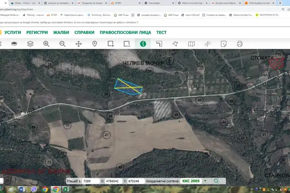This screenshot has width=290, height=193.
Task: Select the crosshair coordinates tool
Action: point(207,44)
